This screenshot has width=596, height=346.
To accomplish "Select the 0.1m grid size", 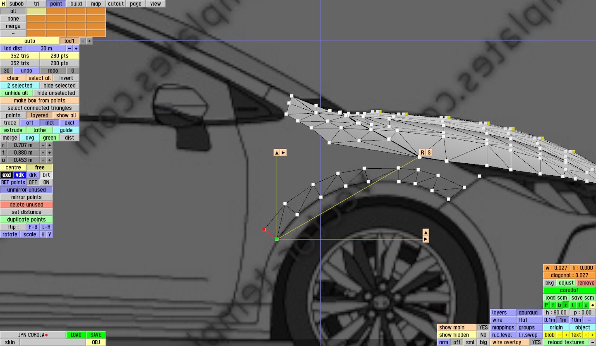I will pos(550,320).
